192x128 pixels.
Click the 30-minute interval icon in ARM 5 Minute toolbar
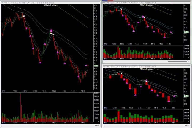(147, 67)
